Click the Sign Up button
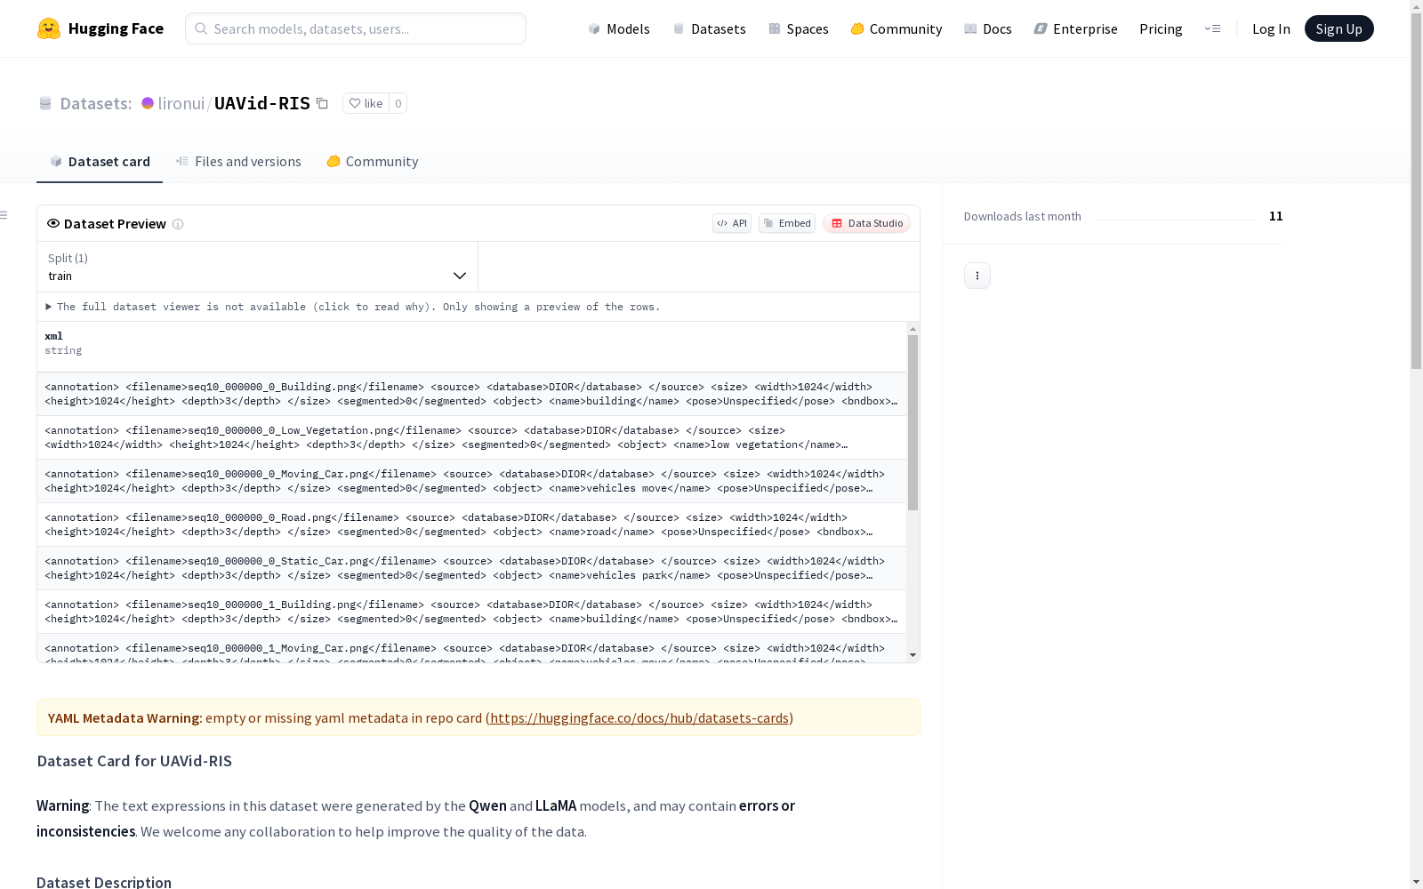This screenshot has width=1423, height=889. (x=1339, y=28)
